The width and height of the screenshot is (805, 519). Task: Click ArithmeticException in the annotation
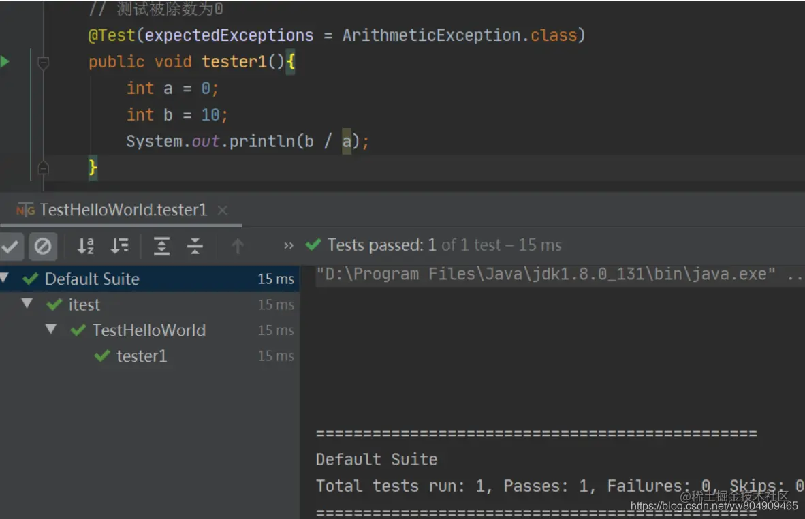click(431, 35)
